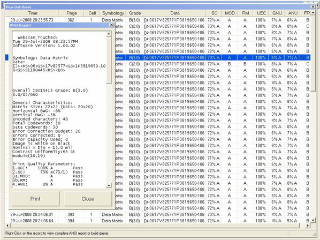This screenshot has width=320, height=240.
Task: Click the Print button in ANSI Report
Action: (35, 199)
